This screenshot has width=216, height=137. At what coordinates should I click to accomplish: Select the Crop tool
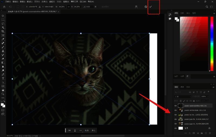[x=3, y=31]
